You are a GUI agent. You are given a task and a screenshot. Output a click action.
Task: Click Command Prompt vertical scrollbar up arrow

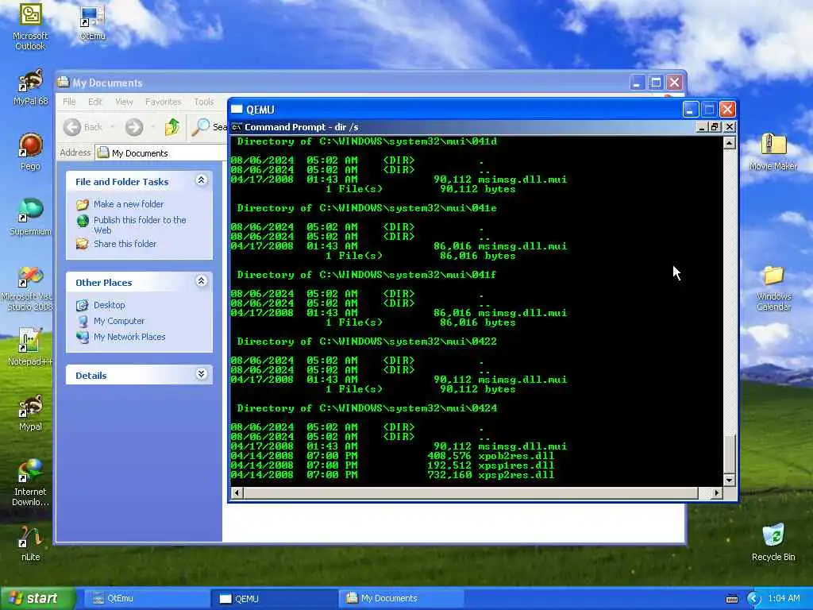[729, 143]
